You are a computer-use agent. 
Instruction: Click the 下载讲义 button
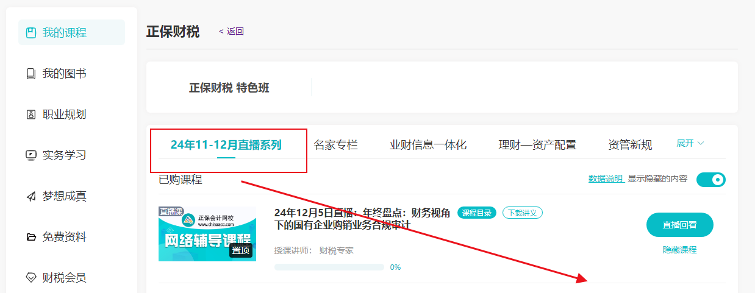tap(523, 213)
